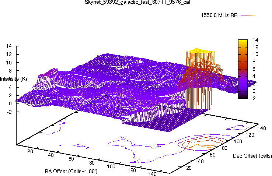
Task: Pick RA Offset axis tick 120
Action: click(132, 170)
